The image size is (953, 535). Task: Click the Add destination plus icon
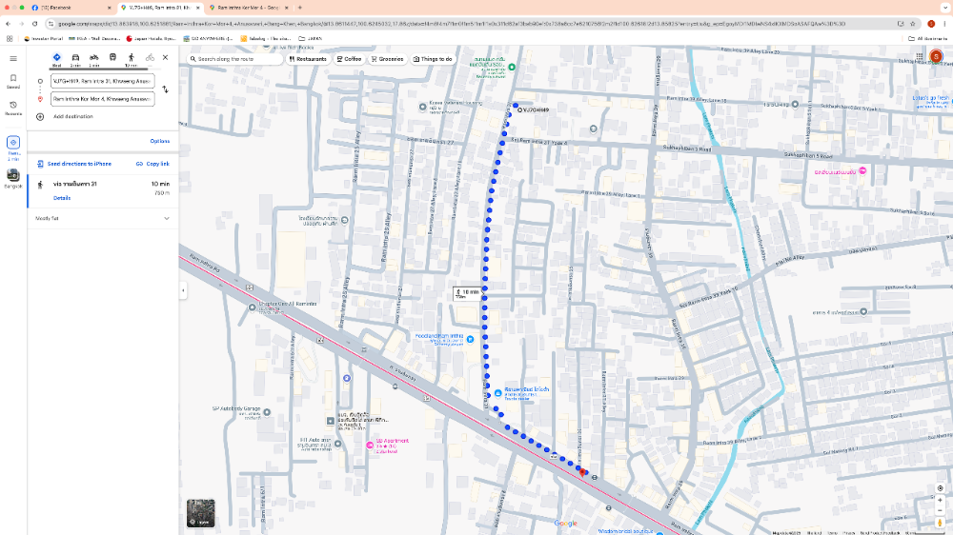pos(40,116)
